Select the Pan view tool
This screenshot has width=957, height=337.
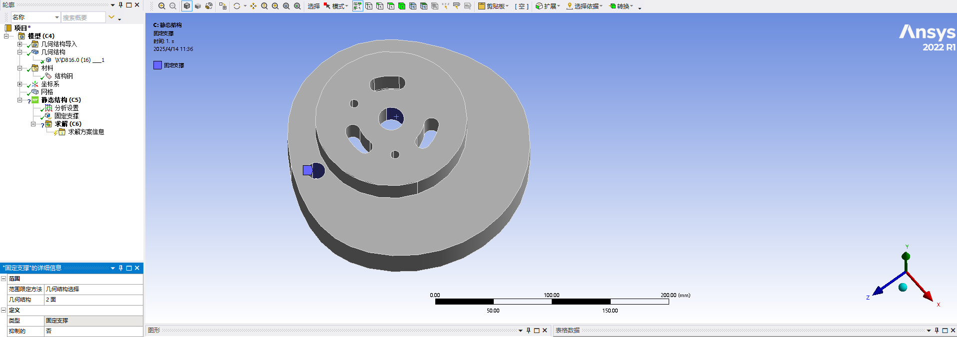point(253,6)
